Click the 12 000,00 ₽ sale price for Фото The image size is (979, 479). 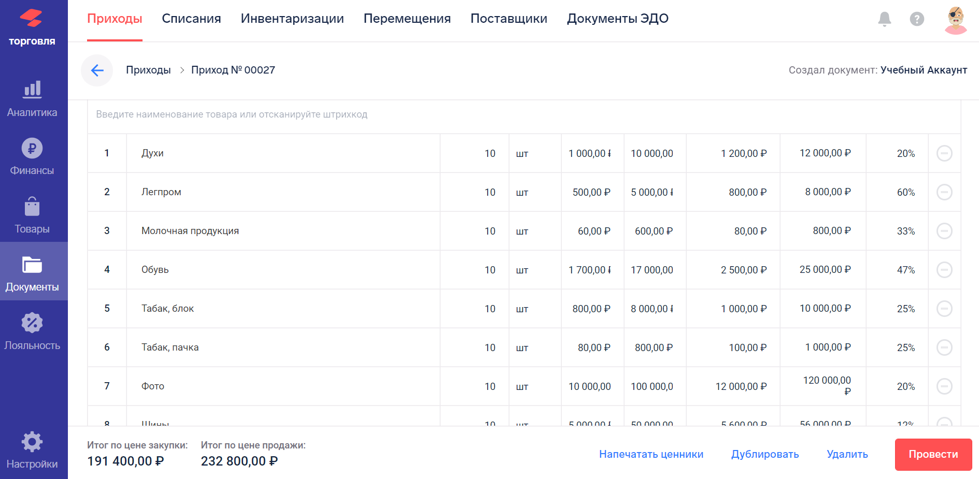pyautogui.click(x=741, y=386)
